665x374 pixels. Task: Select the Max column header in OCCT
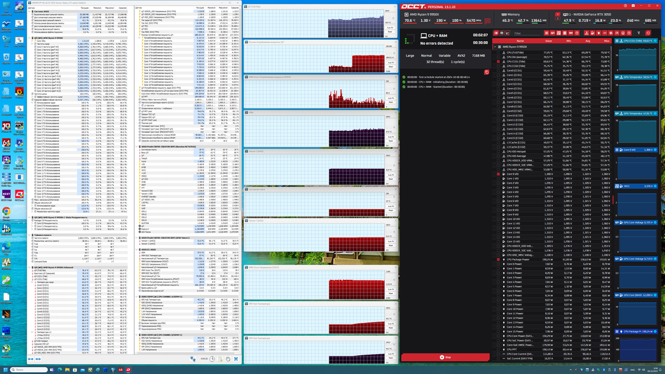coord(606,41)
